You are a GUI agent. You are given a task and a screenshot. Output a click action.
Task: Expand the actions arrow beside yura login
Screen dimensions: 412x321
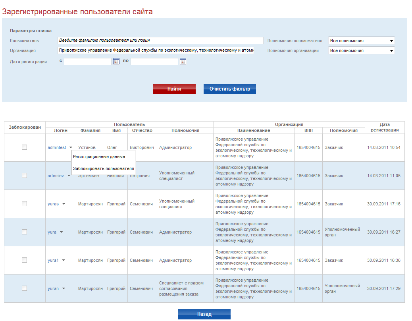[x=61, y=232]
